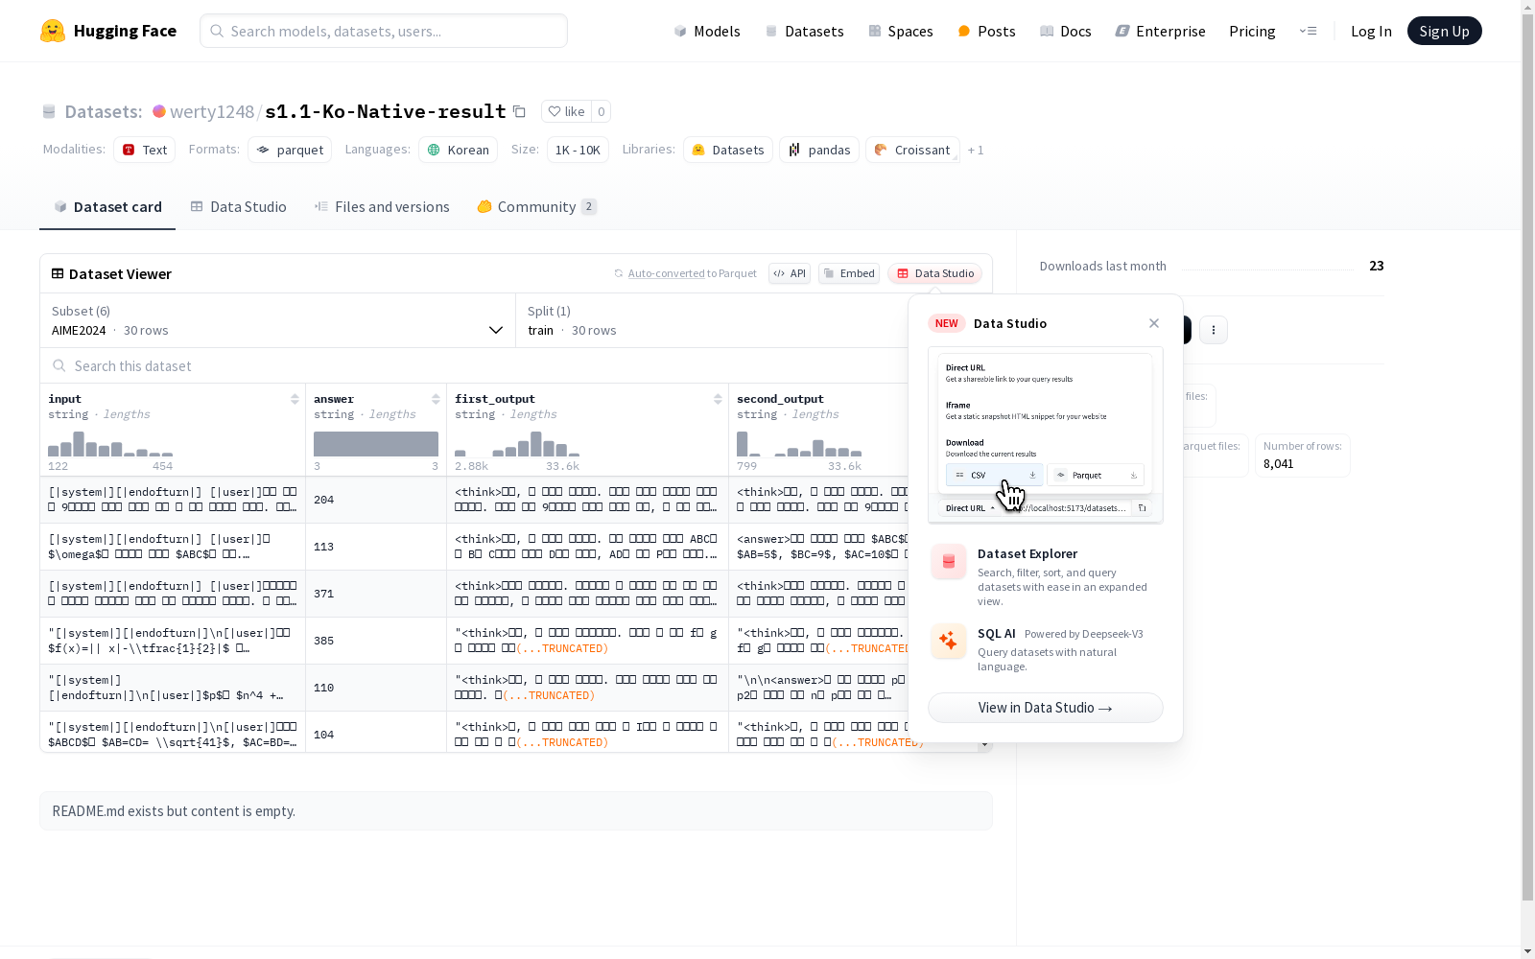Image resolution: width=1535 pixels, height=959 pixels.
Task: Open Enterprise in the top navigation
Action: [1161, 31]
